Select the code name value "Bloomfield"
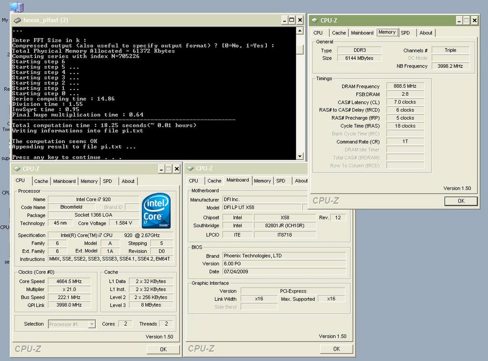This screenshot has width=488, height=361. coord(71,207)
